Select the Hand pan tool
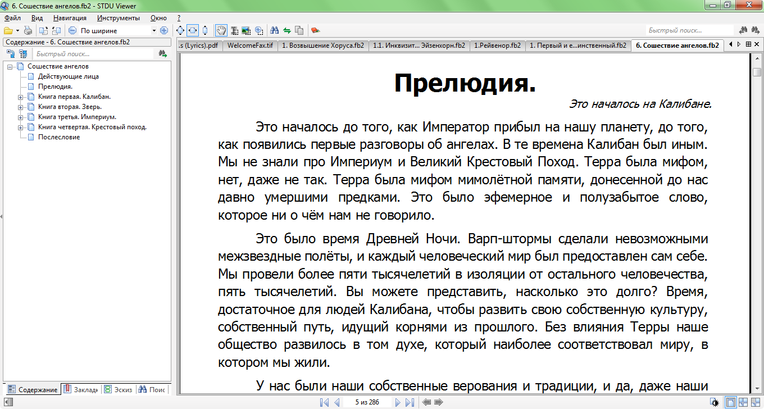764x409 pixels. click(x=221, y=30)
